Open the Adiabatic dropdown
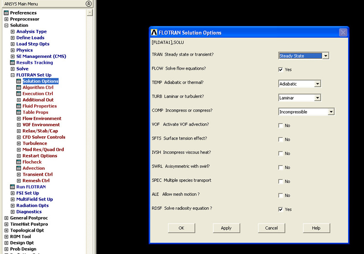This screenshot has width=364, height=254. [x=317, y=84]
